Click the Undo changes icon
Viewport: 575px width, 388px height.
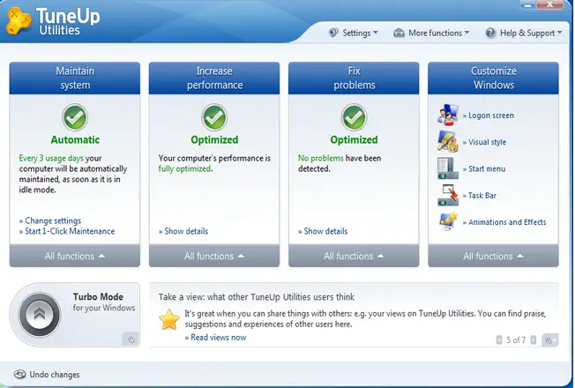[x=19, y=374]
